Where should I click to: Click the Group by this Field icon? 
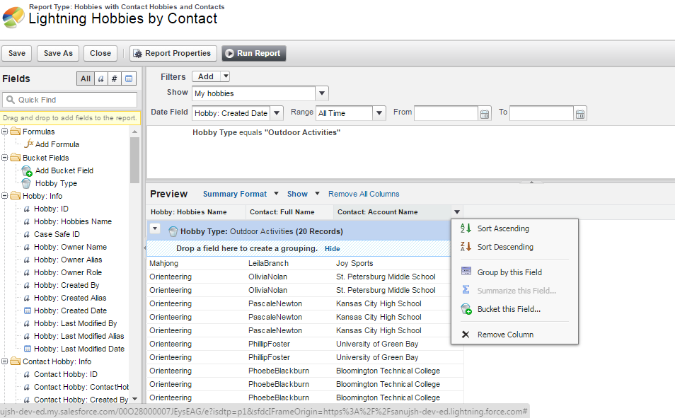pyautogui.click(x=466, y=272)
